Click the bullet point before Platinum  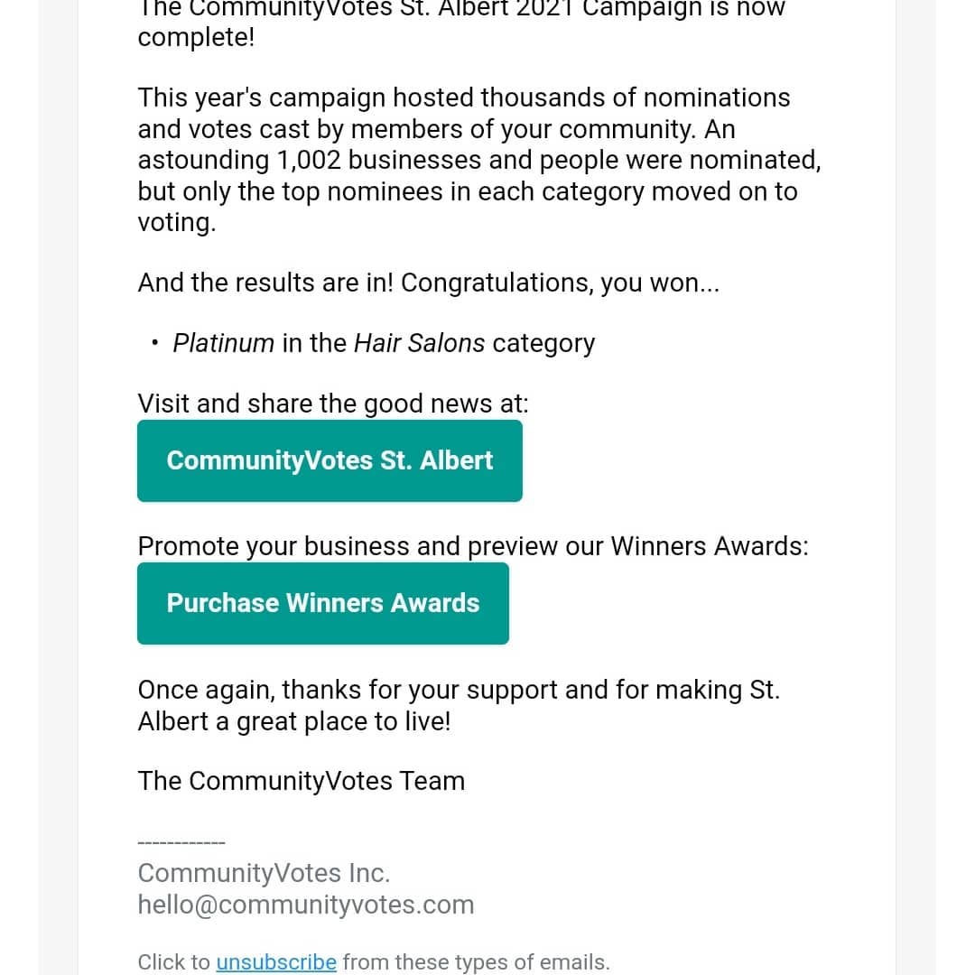(155, 343)
